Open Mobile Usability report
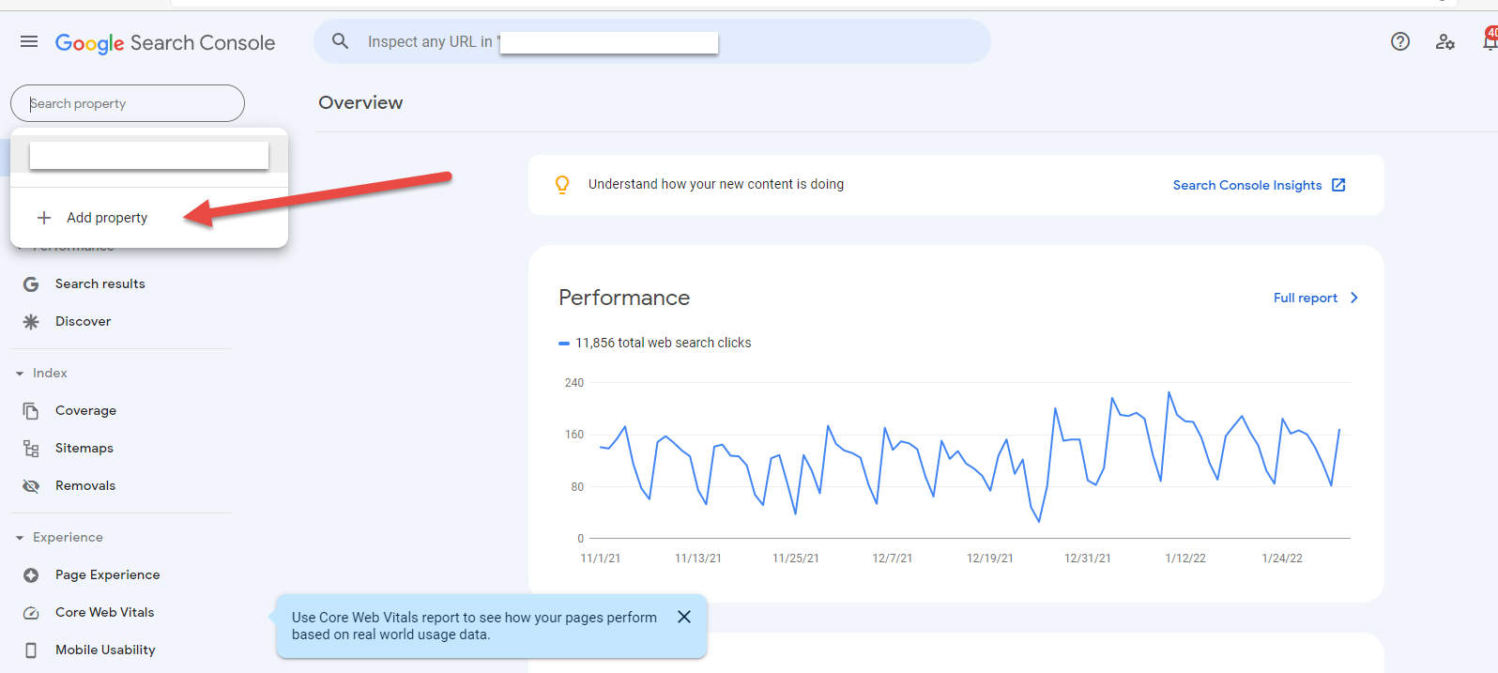1498x673 pixels. (105, 650)
